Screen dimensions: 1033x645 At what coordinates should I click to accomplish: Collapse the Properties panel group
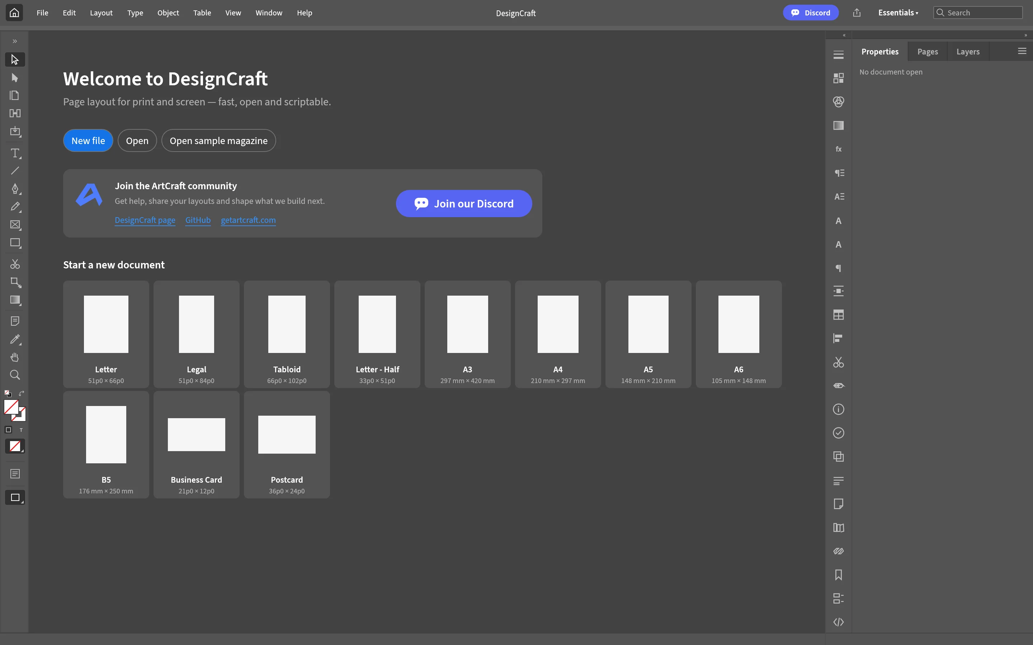click(x=1025, y=35)
